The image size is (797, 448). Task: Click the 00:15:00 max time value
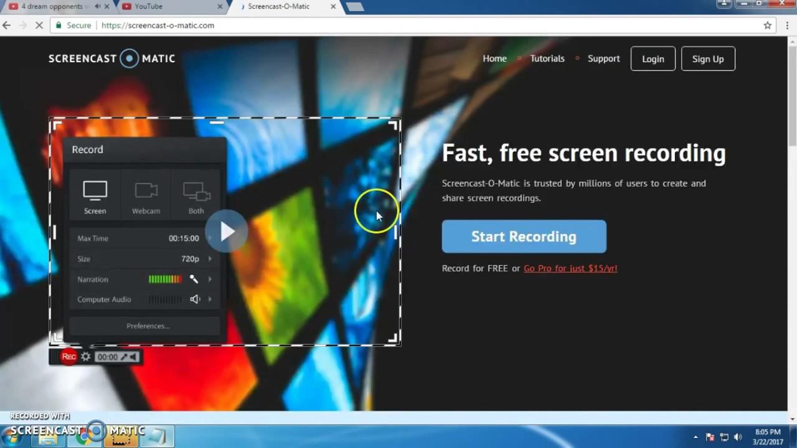tap(184, 238)
